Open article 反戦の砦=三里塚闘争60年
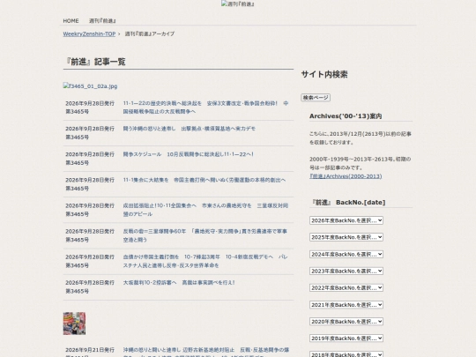The height and width of the screenshot is (357, 476). tap(205, 235)
